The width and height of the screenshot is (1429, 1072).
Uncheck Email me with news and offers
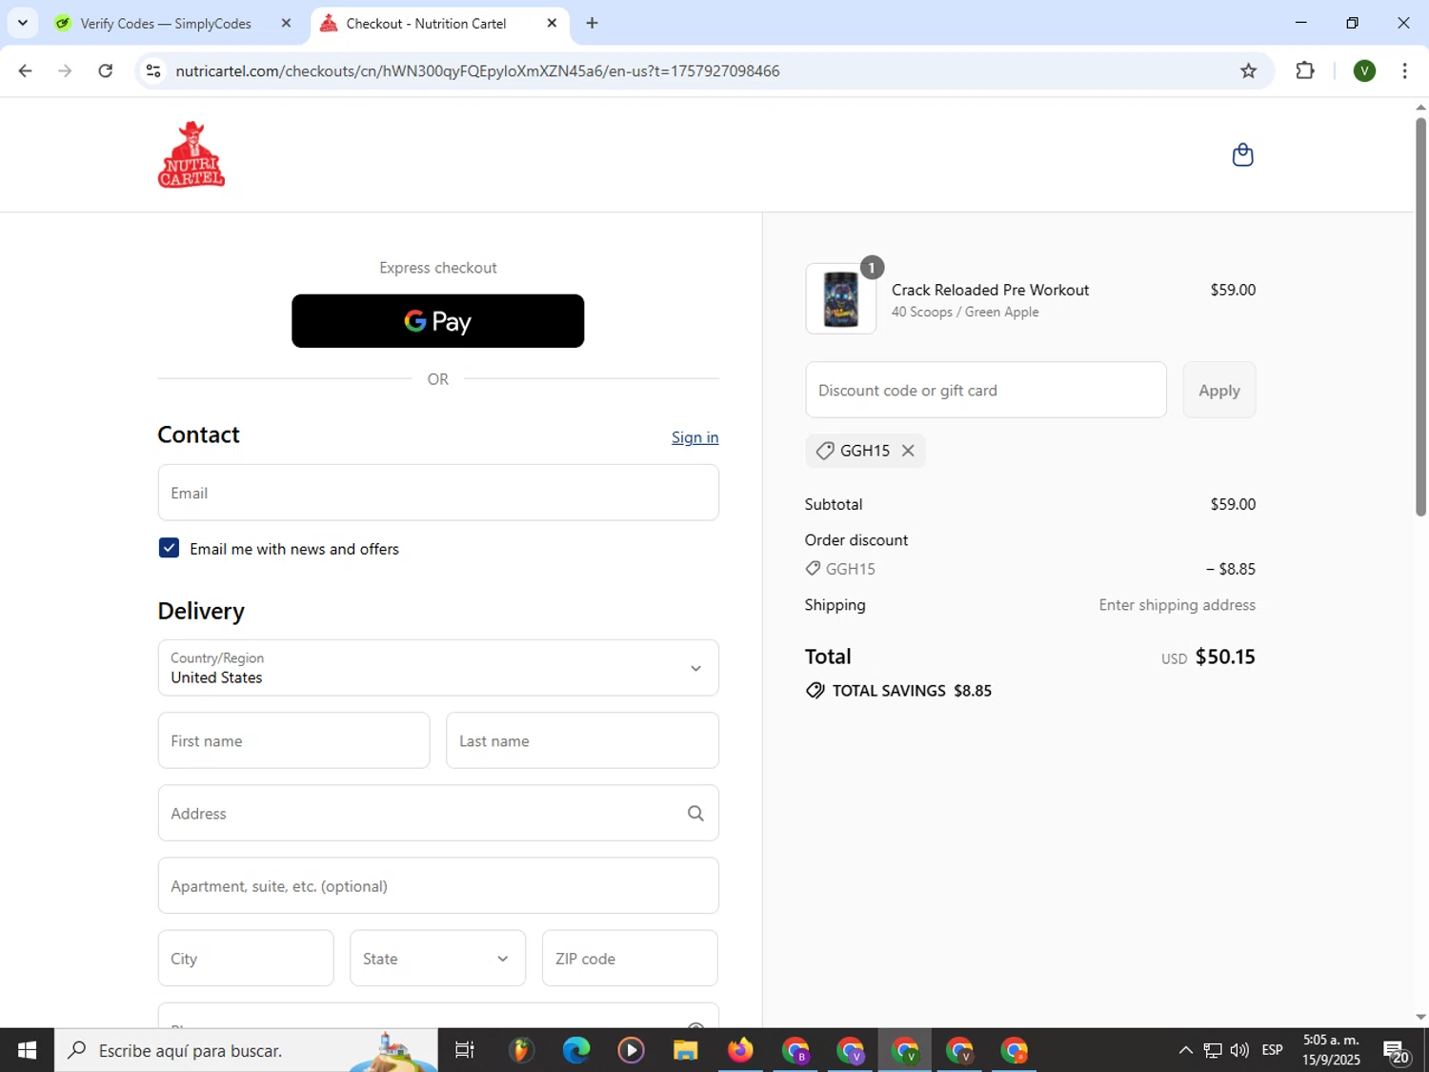click(169, 548)
